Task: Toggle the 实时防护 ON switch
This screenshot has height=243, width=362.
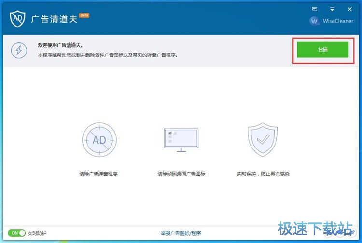Action: point(18,233)
